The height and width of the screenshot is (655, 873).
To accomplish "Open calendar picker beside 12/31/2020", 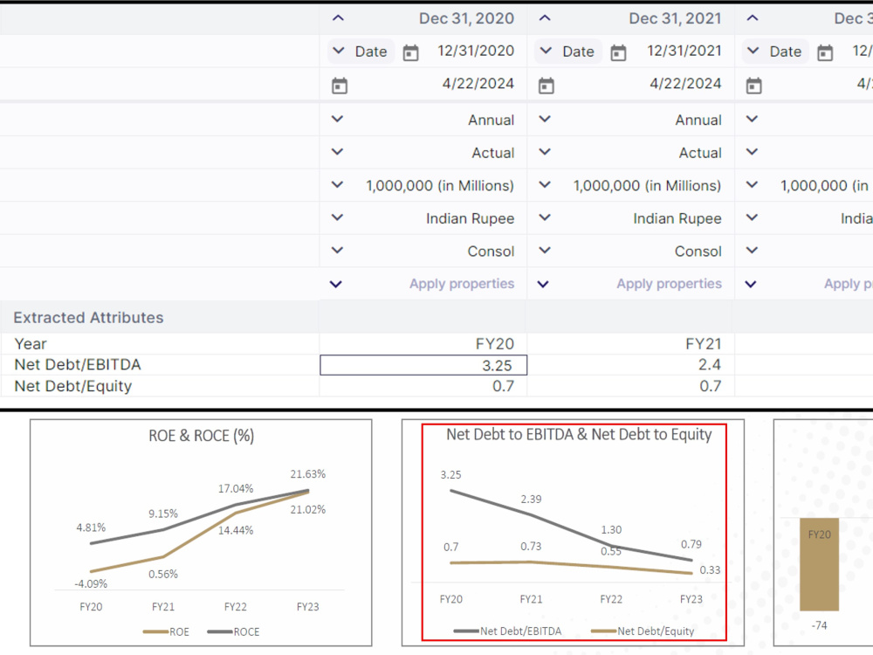I will pos(411,53).
